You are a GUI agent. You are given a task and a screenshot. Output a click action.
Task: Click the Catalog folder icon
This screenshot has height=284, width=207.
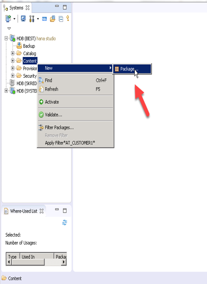point(19,53)
